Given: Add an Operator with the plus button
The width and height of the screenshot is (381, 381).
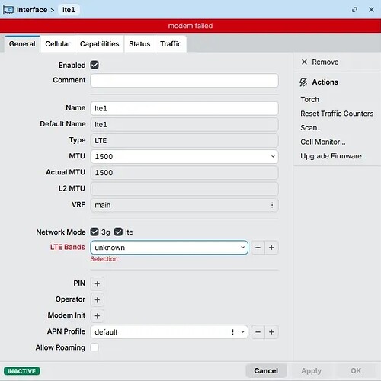Looking at the screenshot, I should point(98,299).
